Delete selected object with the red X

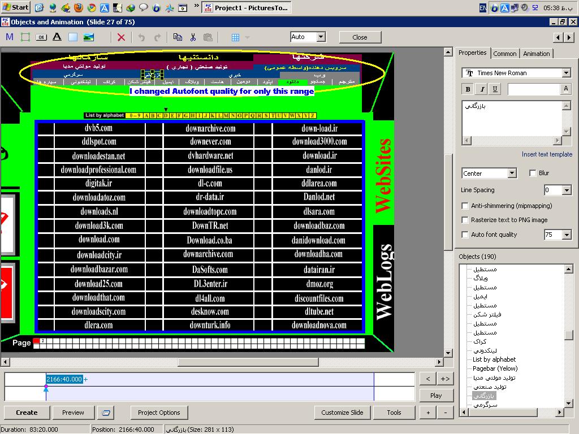tap(121, 37)
